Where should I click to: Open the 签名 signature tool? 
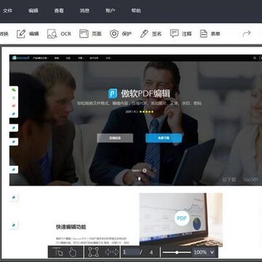[x=151, y=33]
